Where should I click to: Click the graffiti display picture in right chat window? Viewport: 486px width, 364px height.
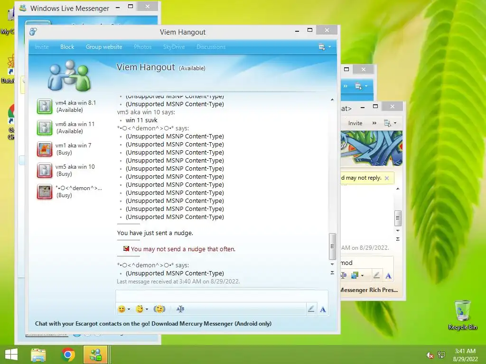(x=372, y=148)
